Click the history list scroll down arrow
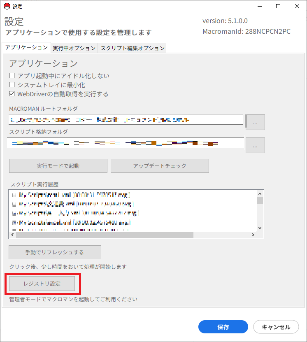Screen dimensions: 307x342 coord(260,228)
